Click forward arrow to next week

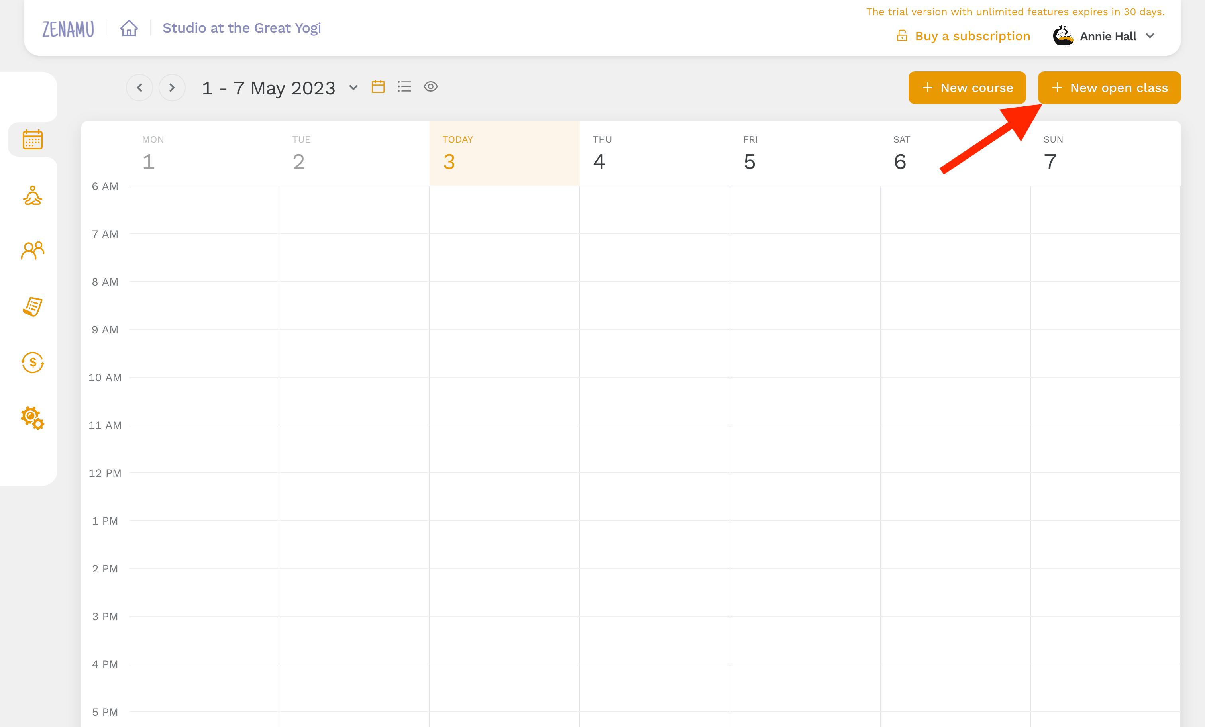pos(171,88)
